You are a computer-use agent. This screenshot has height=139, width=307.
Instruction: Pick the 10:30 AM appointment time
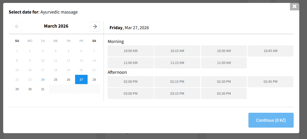tap(224, 51)
